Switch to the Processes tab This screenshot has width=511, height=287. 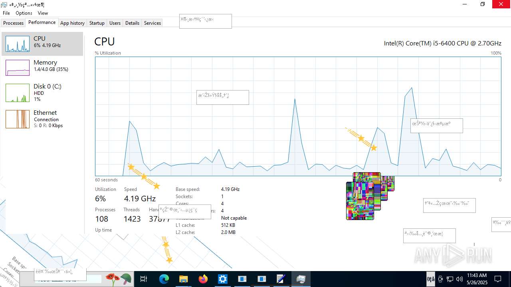tap(14, 23)
